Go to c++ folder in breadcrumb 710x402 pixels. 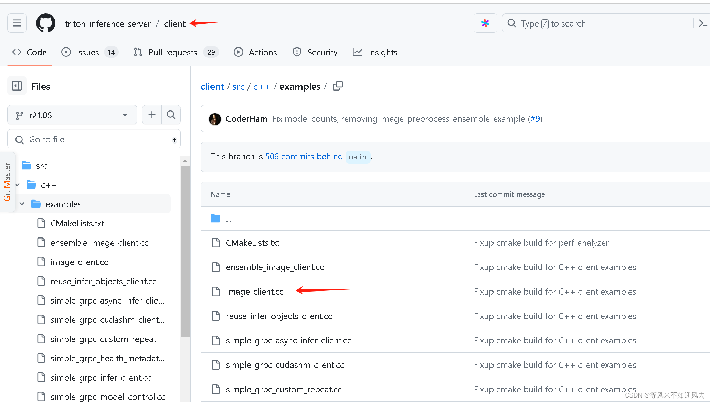click(262, 86)
